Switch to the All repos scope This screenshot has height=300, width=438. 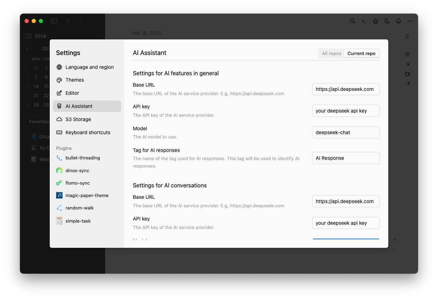[331, 53]
